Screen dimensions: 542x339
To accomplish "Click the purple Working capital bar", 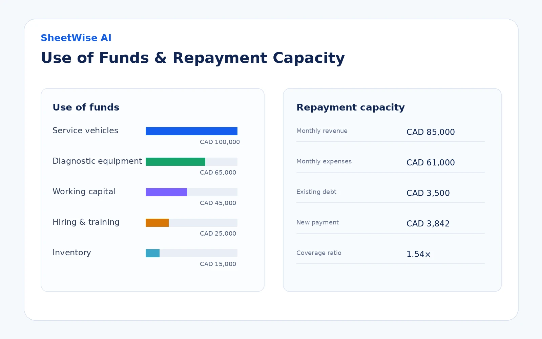I will [x=166, y=192].
